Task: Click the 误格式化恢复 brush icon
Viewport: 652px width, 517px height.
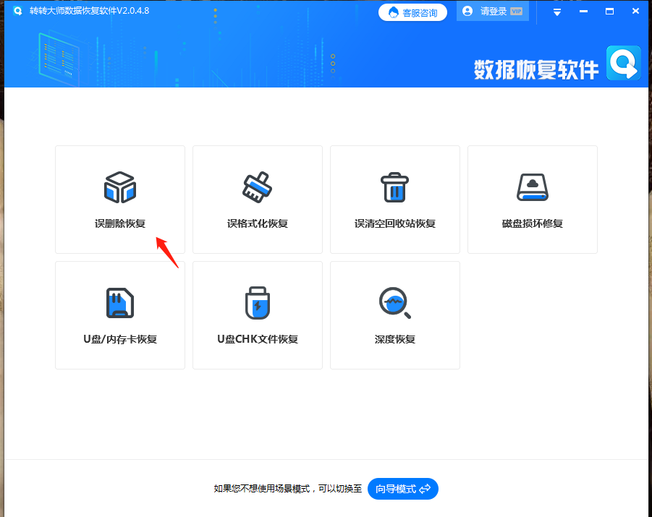Action: pos(257,187)
